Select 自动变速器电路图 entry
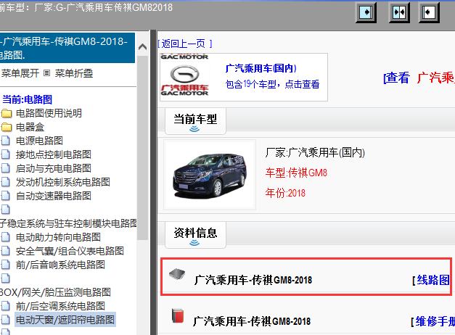The image size is (455, 335). (x=54, y=196)
